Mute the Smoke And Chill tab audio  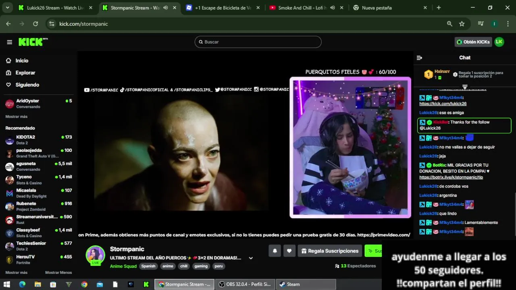click(x=332, y=8)
